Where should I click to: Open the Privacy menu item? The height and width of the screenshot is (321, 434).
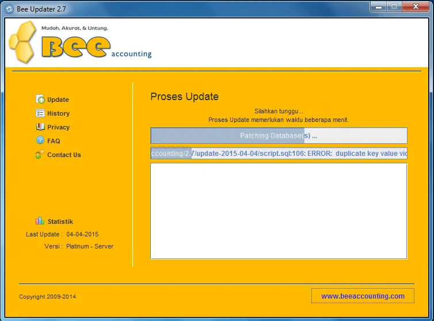click(x=58, y=127)
